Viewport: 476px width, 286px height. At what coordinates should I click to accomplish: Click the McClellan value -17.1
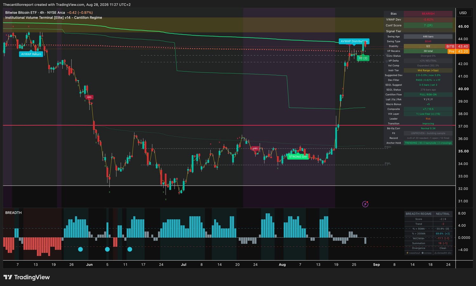[443, 238]
